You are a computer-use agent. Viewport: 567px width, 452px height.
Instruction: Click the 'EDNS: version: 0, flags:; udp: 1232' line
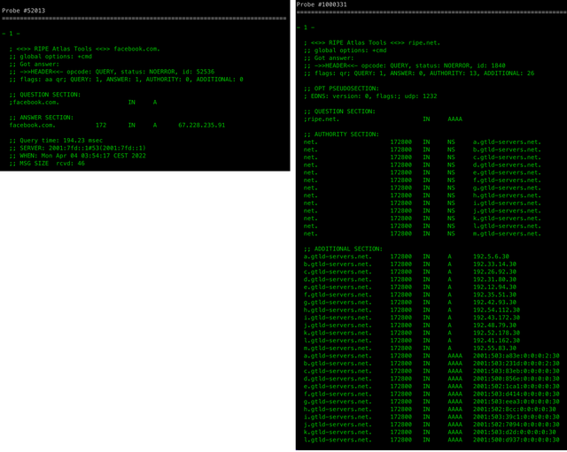click(x=370, y=96)
